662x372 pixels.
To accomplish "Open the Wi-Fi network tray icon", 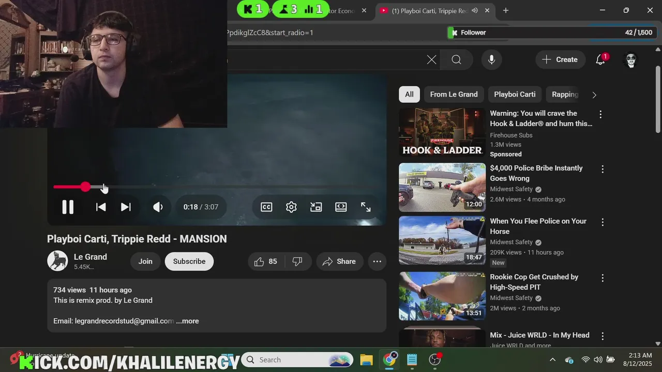I will (585, 360).
